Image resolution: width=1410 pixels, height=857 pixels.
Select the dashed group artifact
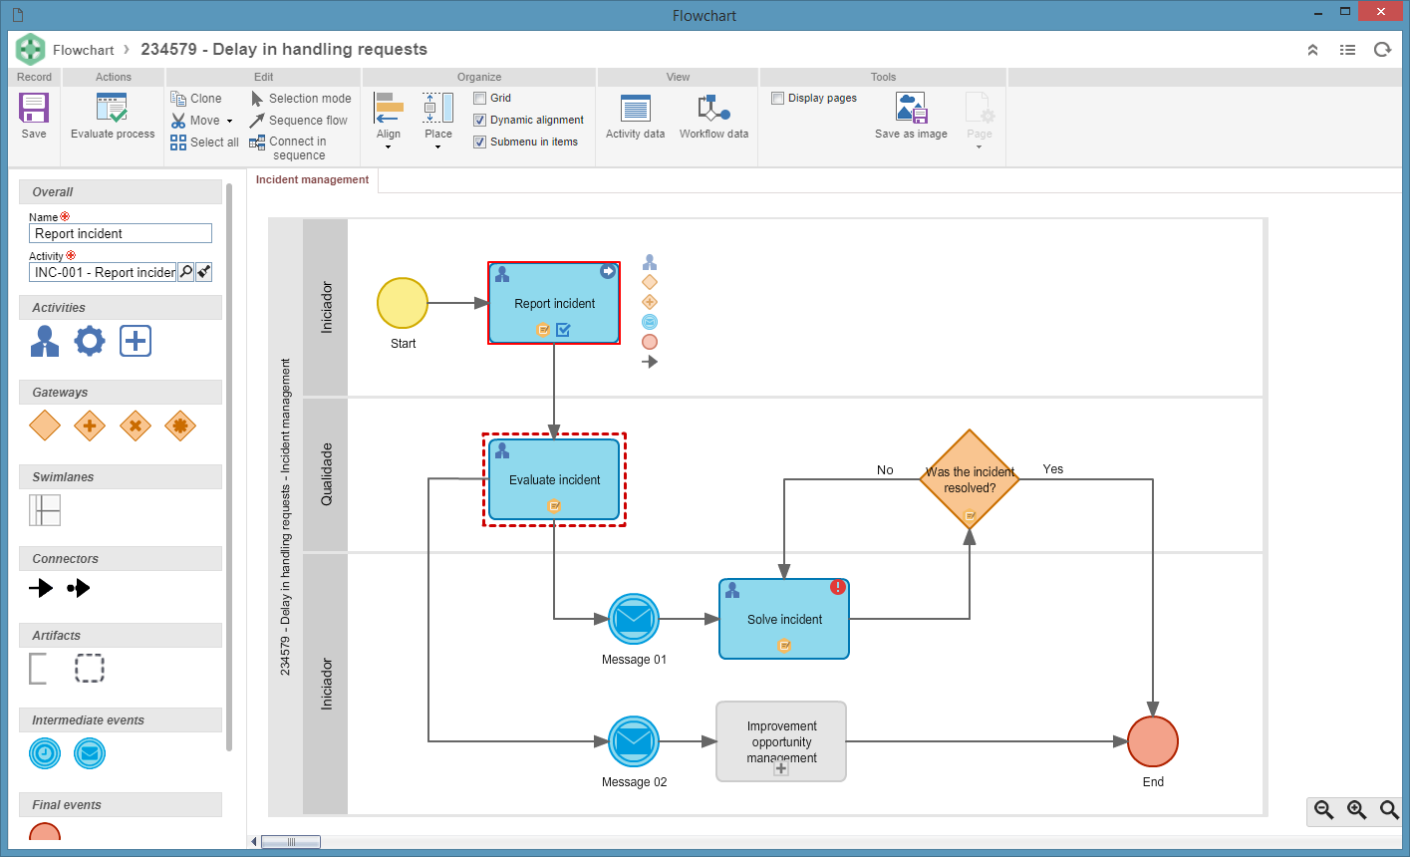pos(90,669)
